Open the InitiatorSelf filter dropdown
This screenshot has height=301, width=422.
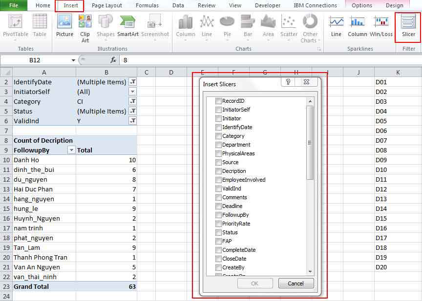pyautogui.click(x=133, y=92)
